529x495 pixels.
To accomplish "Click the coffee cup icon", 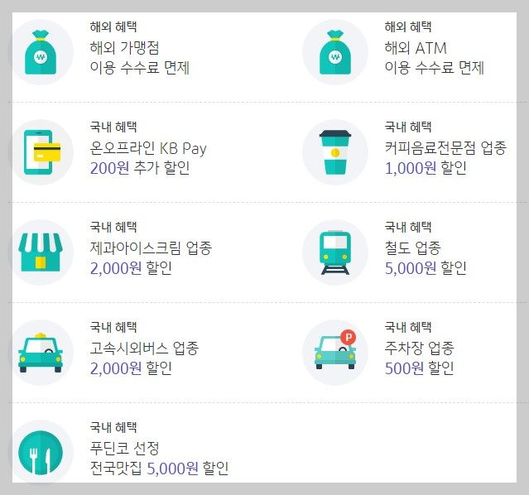I will click(x=335, y=152).
